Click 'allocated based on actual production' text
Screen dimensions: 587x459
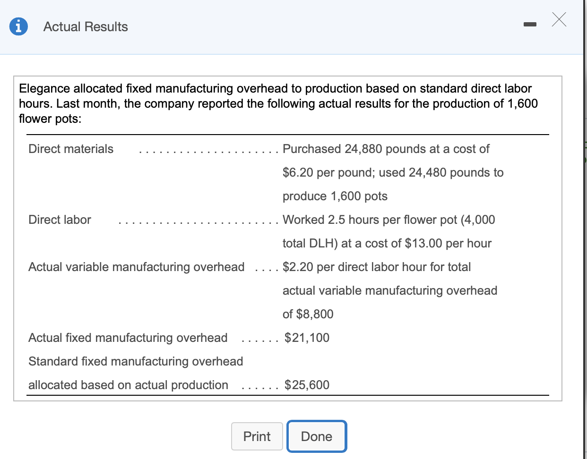[x=128, y=385]
